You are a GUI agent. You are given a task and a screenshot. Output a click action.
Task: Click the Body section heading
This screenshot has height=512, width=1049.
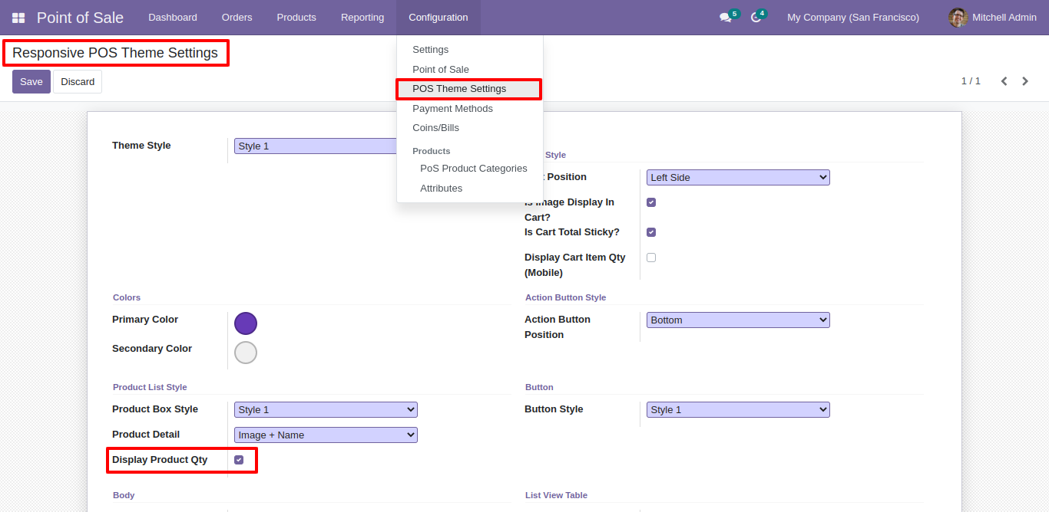124,495
